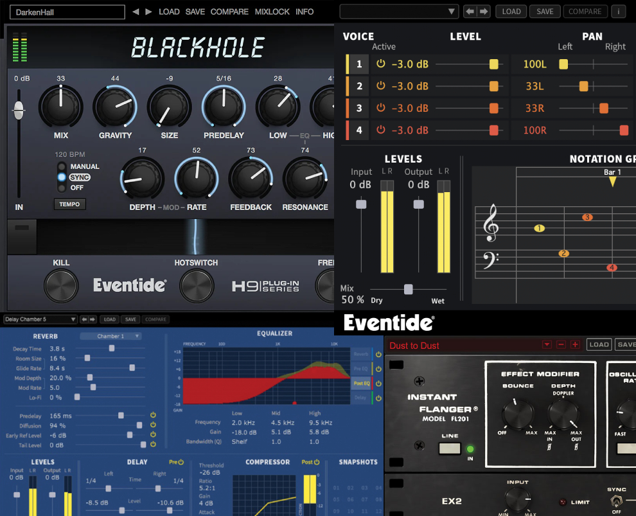The height and width of the screenshot is (516, 636).
Task: Click Blackhole TEMPO button
Action: (x=70, y=204)
